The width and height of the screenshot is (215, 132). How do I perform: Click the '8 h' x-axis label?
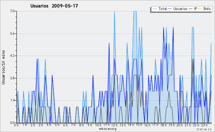tap(81, 125)
